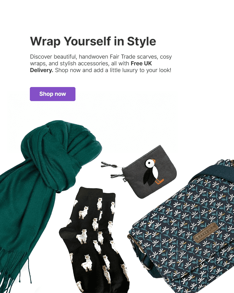Click the words Fair Trade scarves in description

134,57
